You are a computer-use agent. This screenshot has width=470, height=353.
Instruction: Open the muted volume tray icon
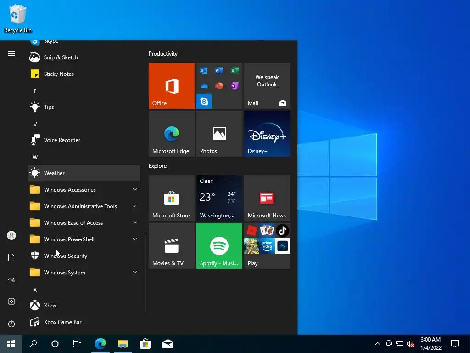[x=411, y=344]
